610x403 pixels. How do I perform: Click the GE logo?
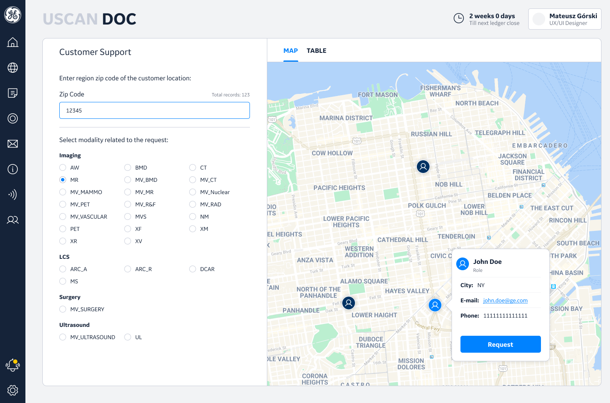(x=13, y=15)
